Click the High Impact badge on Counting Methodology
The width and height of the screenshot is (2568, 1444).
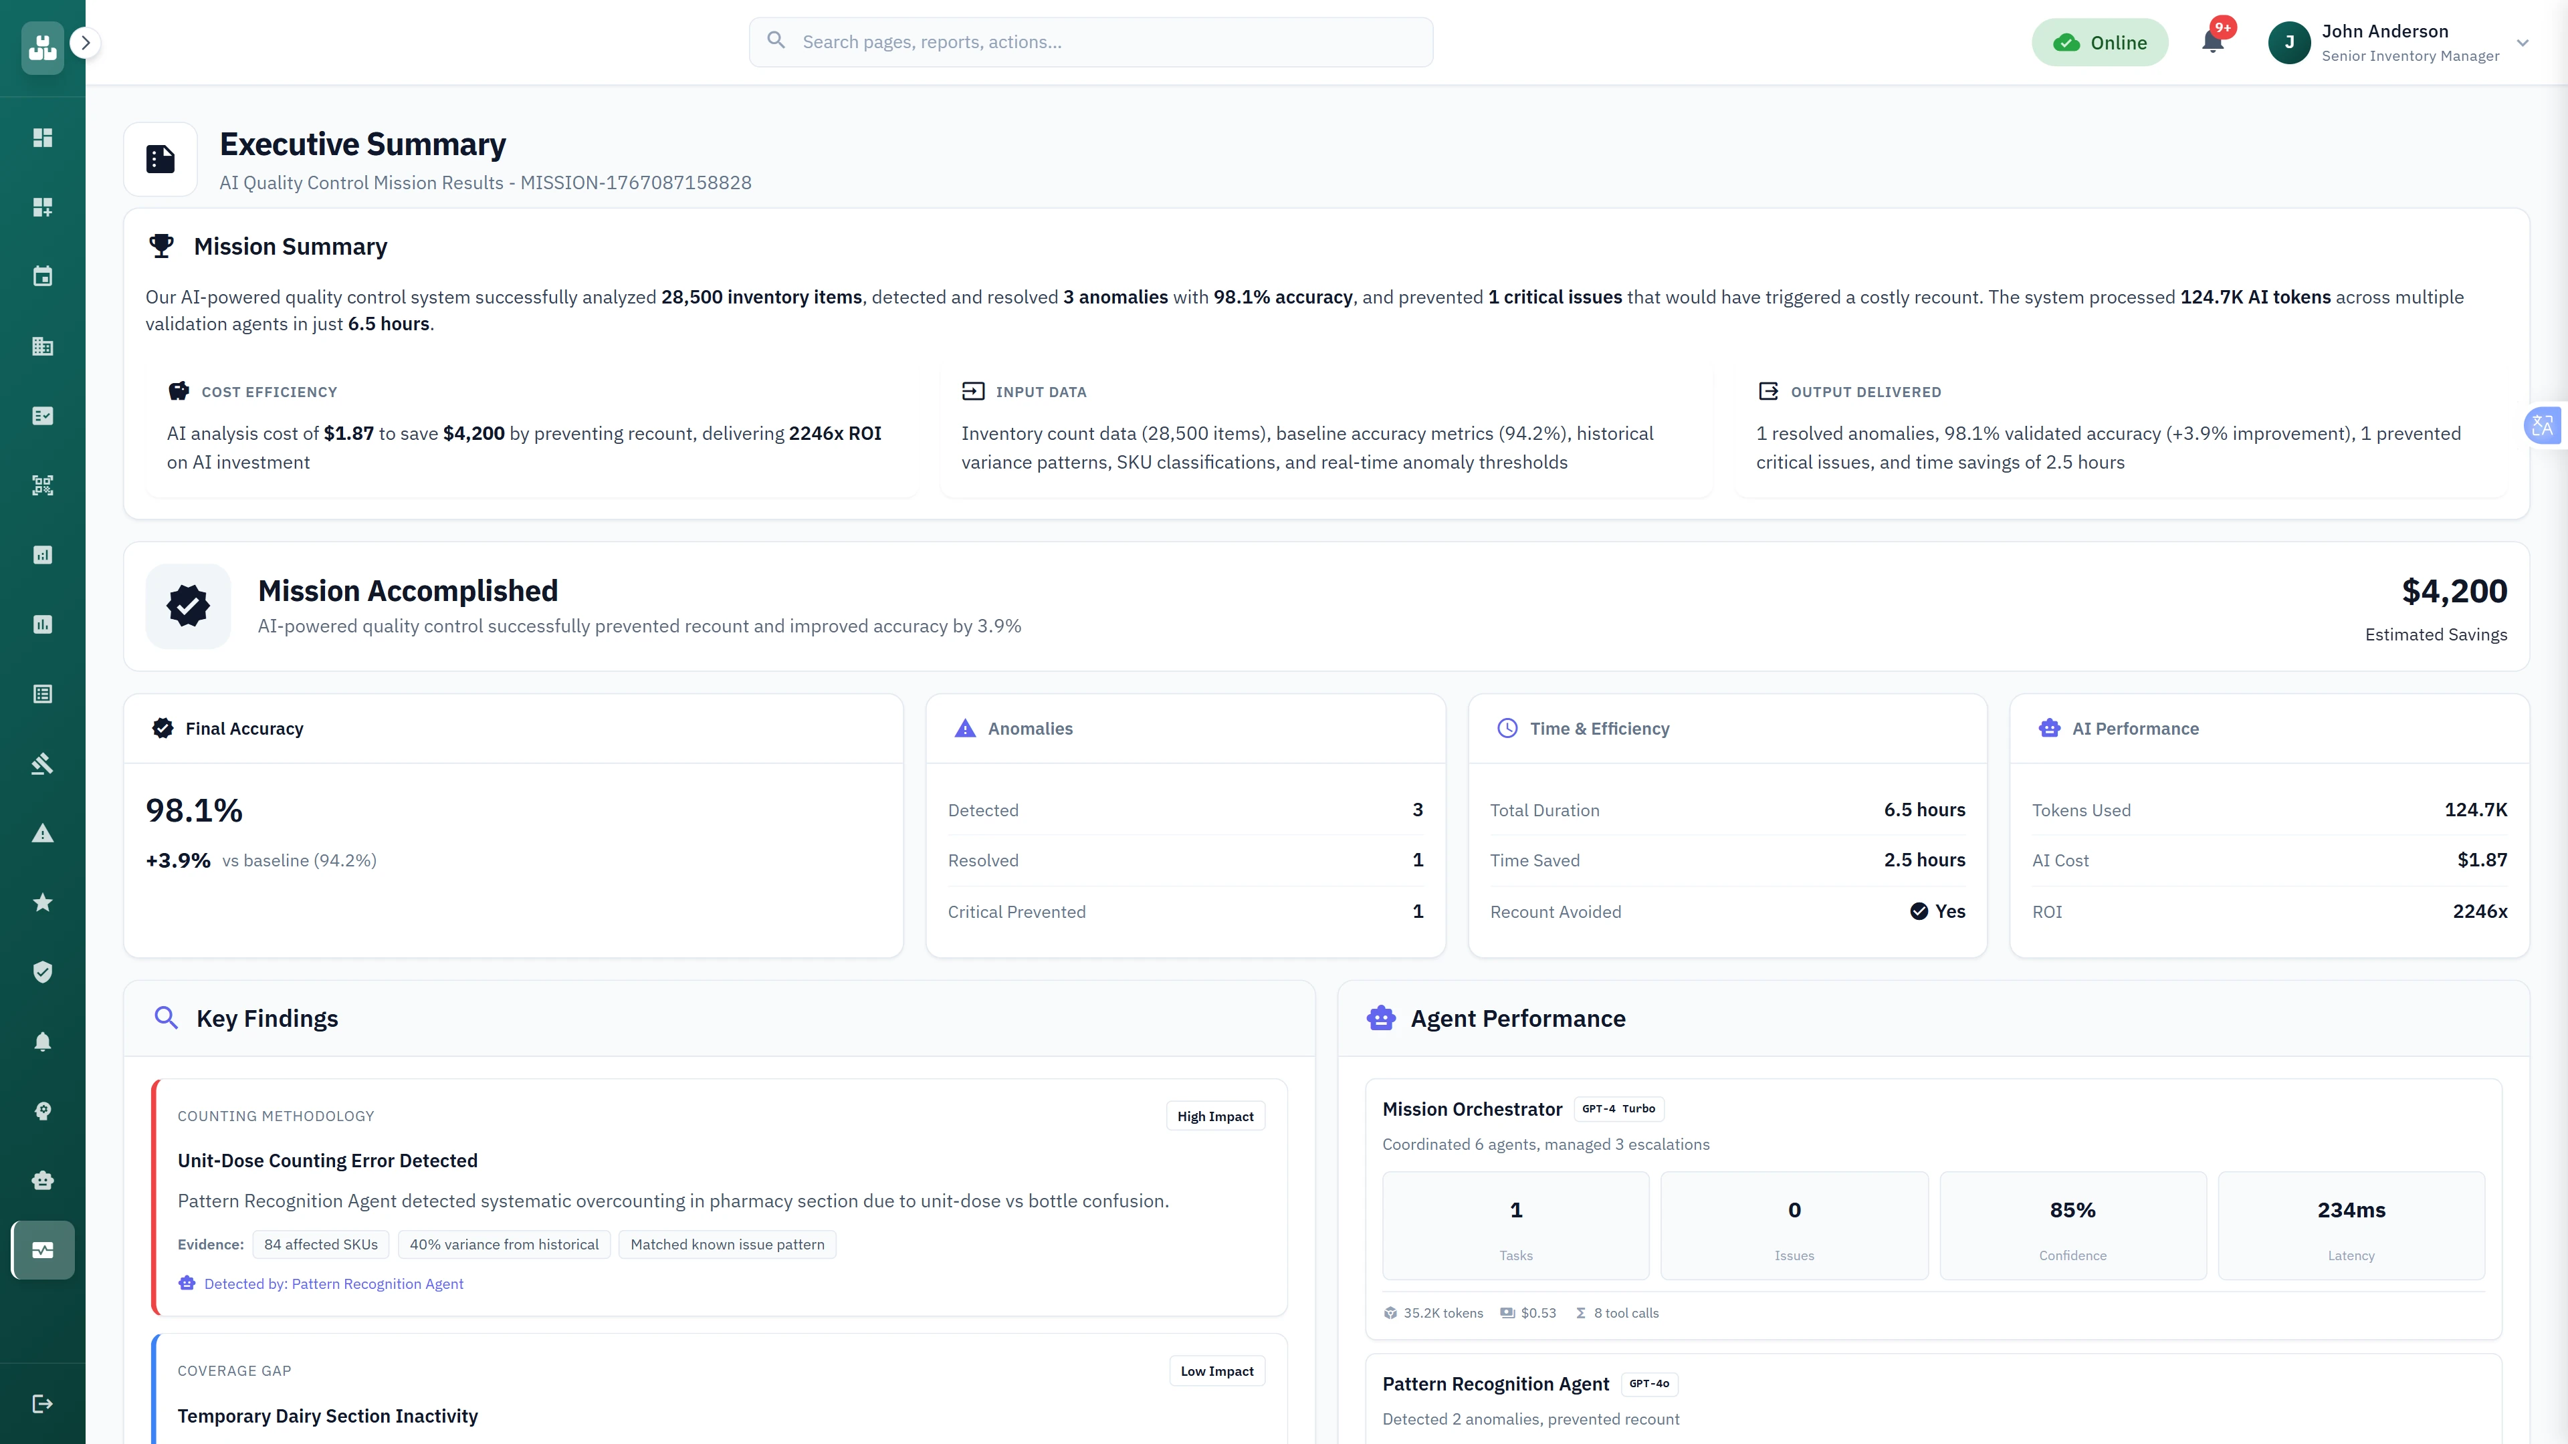[x=1215, y=1115]
